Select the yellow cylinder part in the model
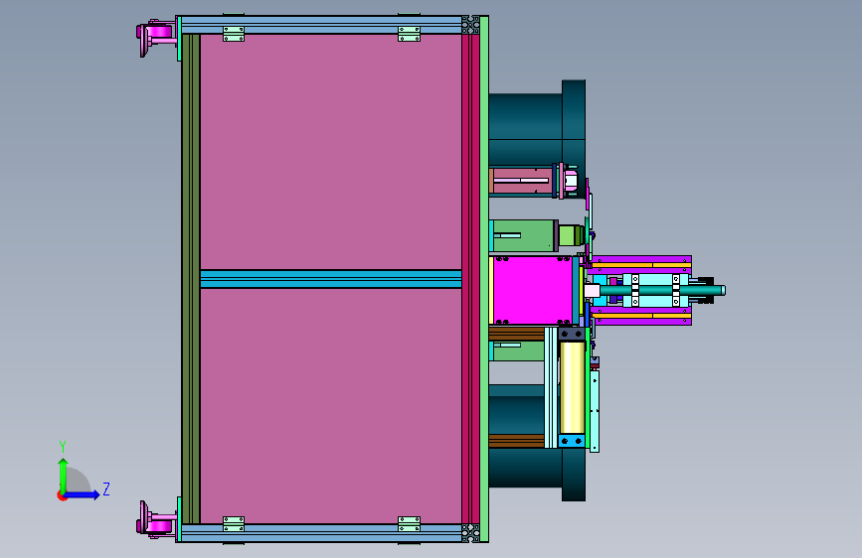Image resolution: width=862 pixels, height=558 pixels. click(x=572, y=386)
